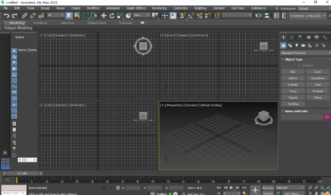This screenshot has height=195, width=331.
Task: Select the Helpers category icon
Action: click(310, 45)
